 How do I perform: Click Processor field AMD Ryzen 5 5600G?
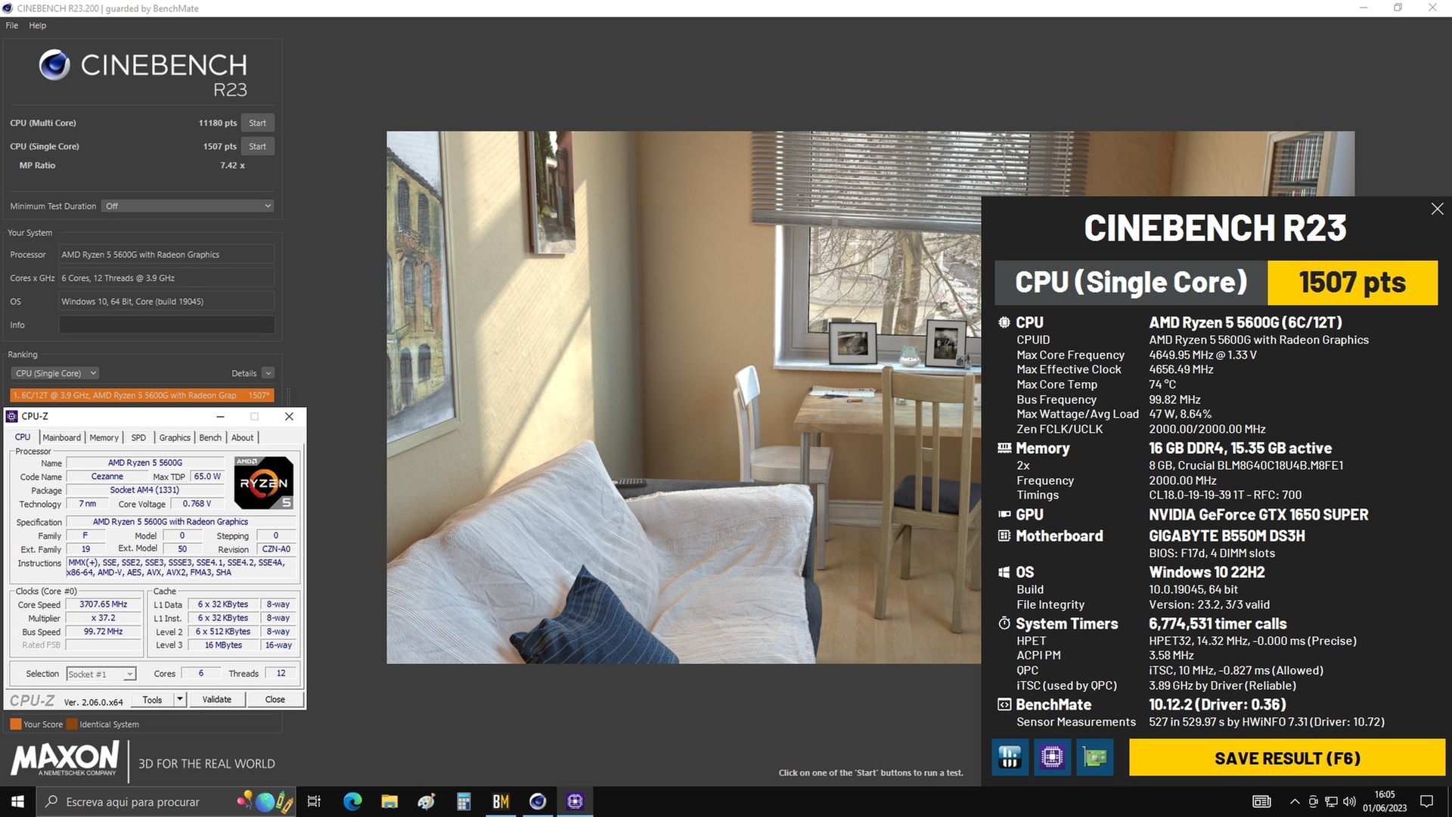pos(166,254)
